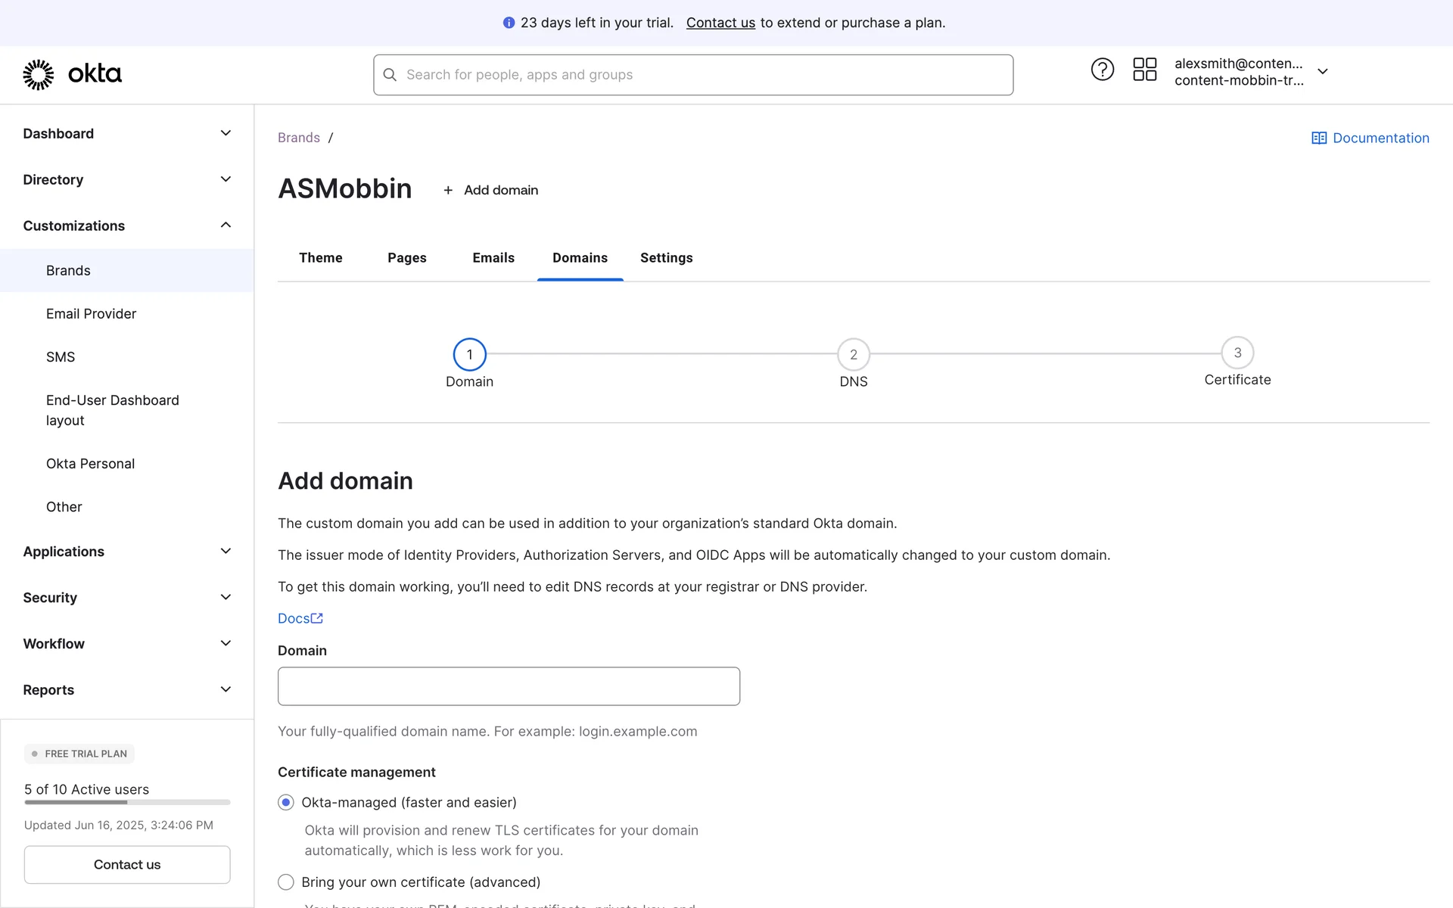Expand the Dashboard sidebar section
The width and height of the screenshot is (1453, 908).
click(226, 133)
